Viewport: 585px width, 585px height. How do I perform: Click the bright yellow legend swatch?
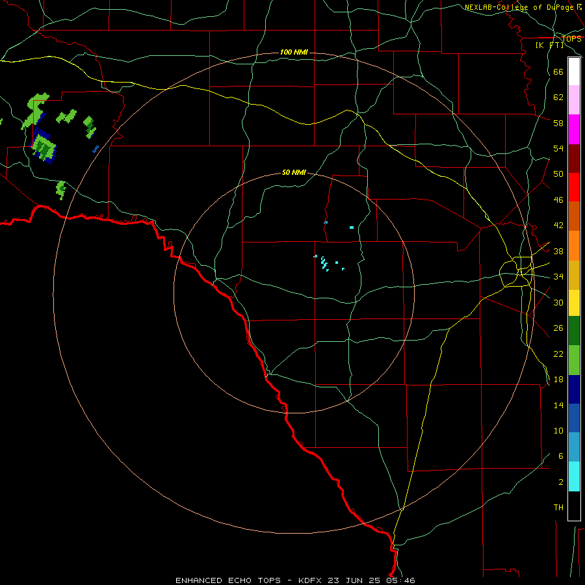point(574,303)
